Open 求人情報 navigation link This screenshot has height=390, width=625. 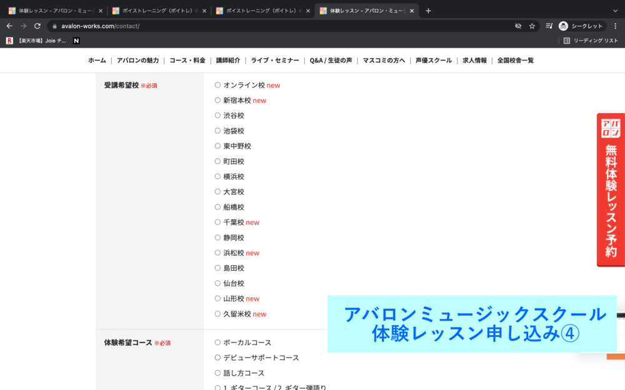coord(475,61)
